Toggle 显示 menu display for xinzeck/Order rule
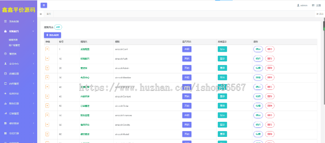 (x=222, y=106)
